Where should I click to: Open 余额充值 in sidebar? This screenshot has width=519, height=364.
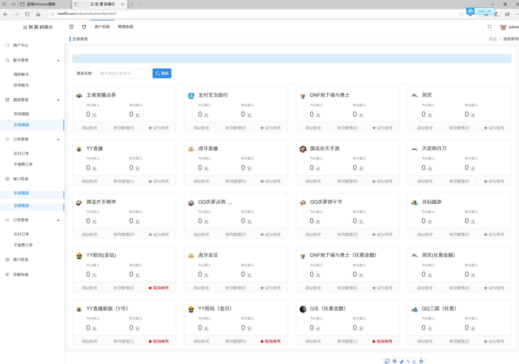(21, 275)
